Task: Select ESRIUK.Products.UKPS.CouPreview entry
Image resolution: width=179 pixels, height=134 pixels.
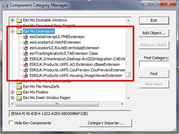Action: click(x=77, y=70)
